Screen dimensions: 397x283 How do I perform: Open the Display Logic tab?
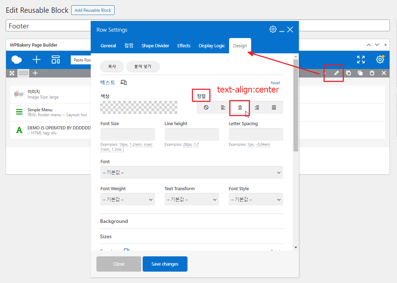(212, 46)
